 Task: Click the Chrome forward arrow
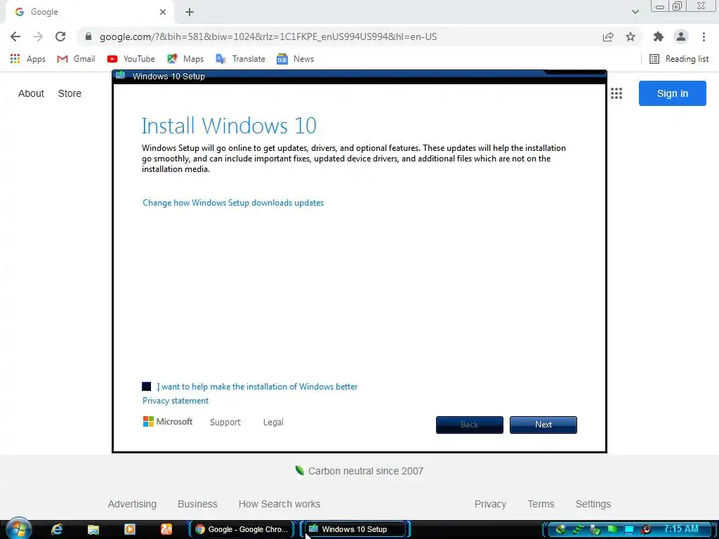point(38,36)
